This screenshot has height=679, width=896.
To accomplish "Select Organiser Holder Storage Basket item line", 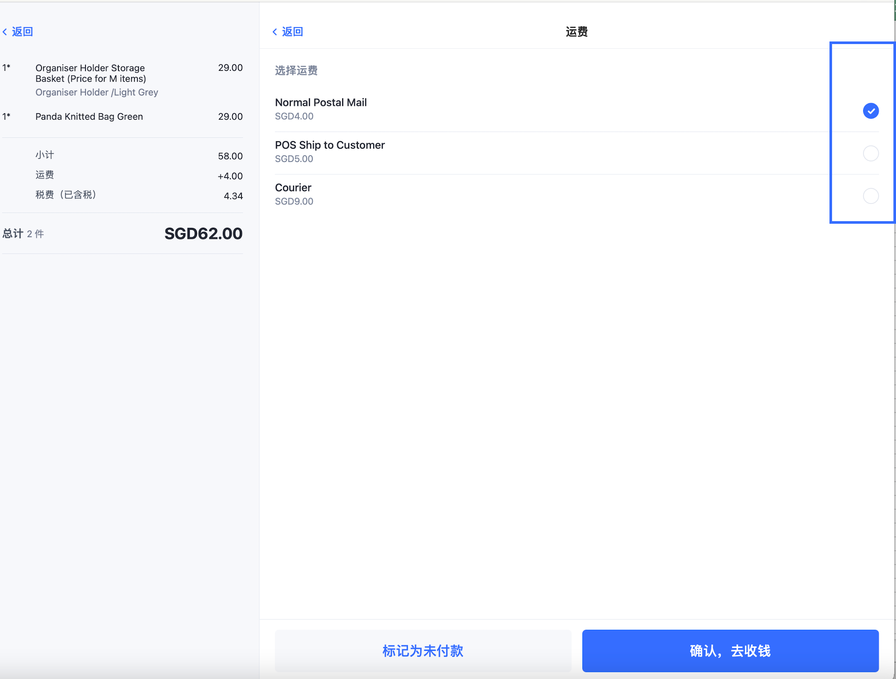I will coord(123,79).
